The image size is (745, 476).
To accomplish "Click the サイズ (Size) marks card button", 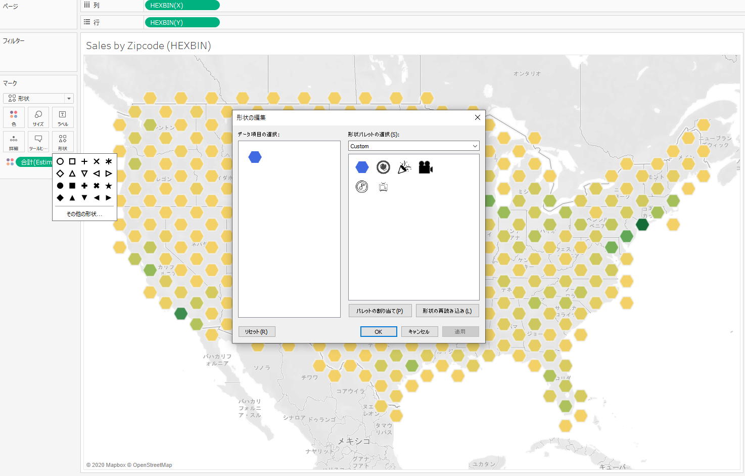I will tap(38, 117).
